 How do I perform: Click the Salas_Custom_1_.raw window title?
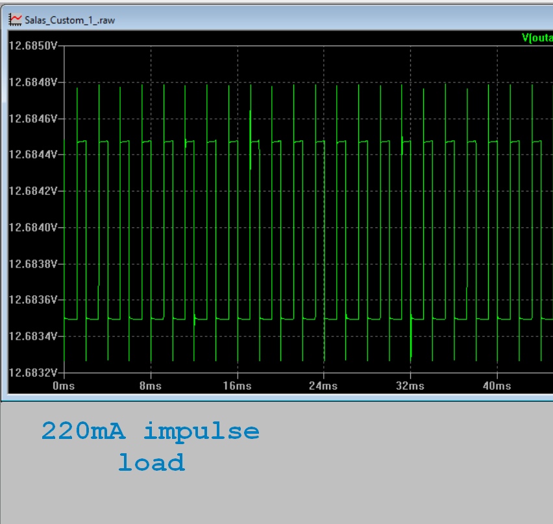[x=70, y=21]
